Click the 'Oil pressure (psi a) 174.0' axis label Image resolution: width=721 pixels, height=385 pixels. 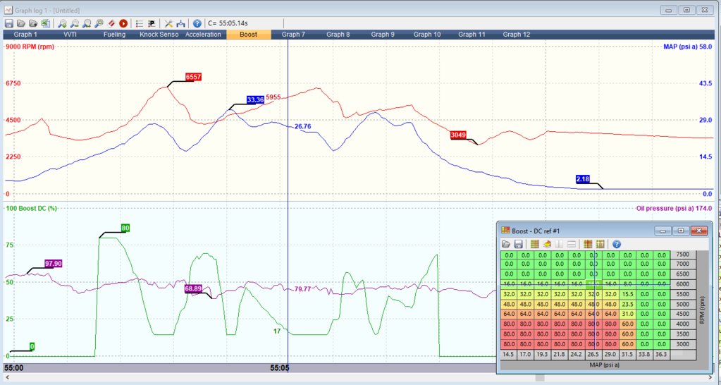tap(674, 209)
